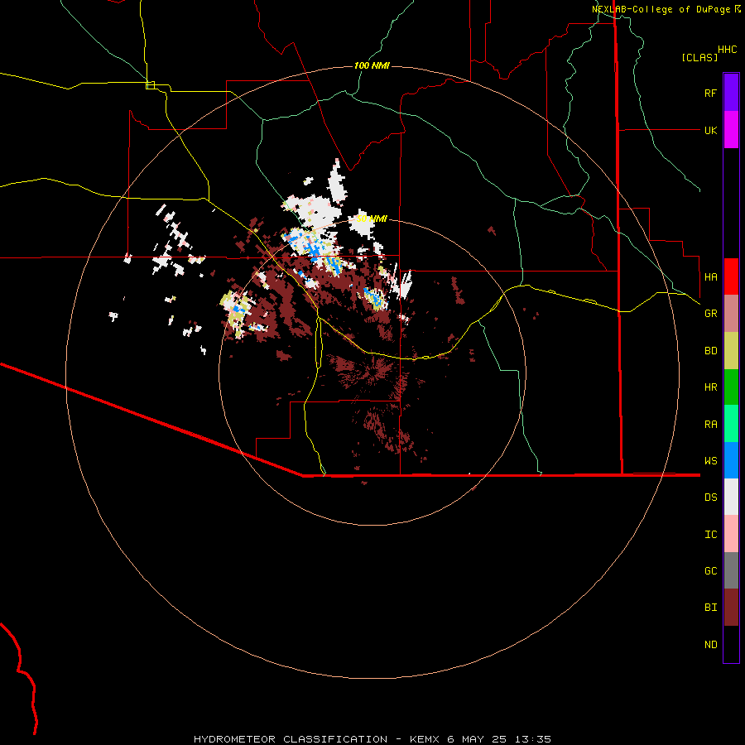745x745 pixels.
Task: Click the BD legend label
Action: (x=710, y=351)
